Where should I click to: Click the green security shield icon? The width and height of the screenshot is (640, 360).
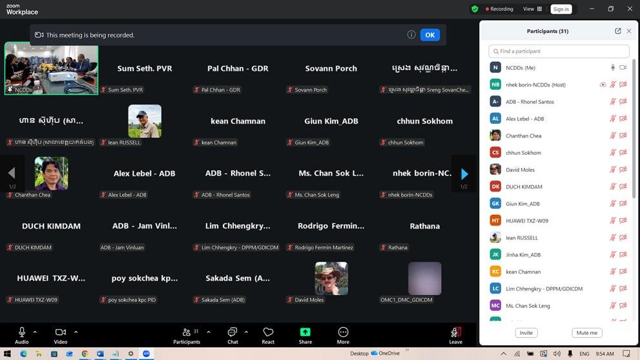coord(475,9)
